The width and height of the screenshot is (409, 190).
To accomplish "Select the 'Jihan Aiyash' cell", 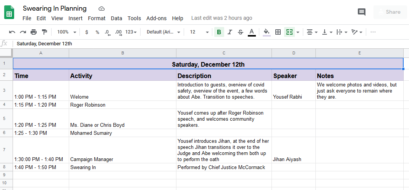I will coord(294,150).
